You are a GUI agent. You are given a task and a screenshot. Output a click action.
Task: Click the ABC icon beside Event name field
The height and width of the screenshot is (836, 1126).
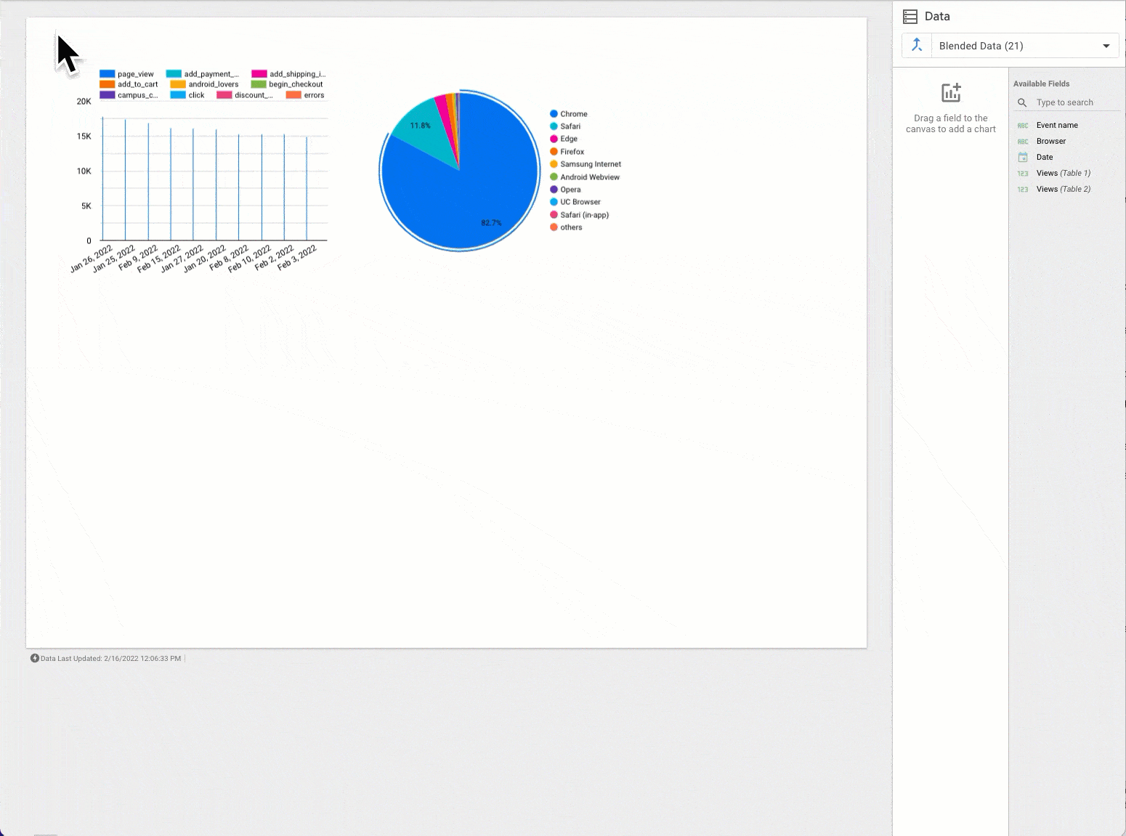[x=1022, y=125]
